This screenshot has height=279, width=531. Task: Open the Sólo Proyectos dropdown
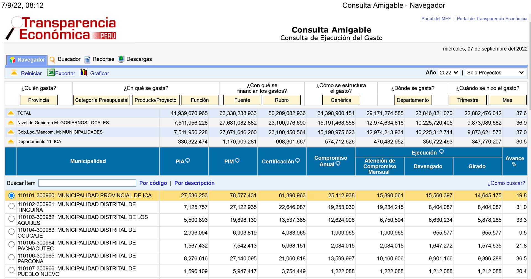click(x=495, y=73)
